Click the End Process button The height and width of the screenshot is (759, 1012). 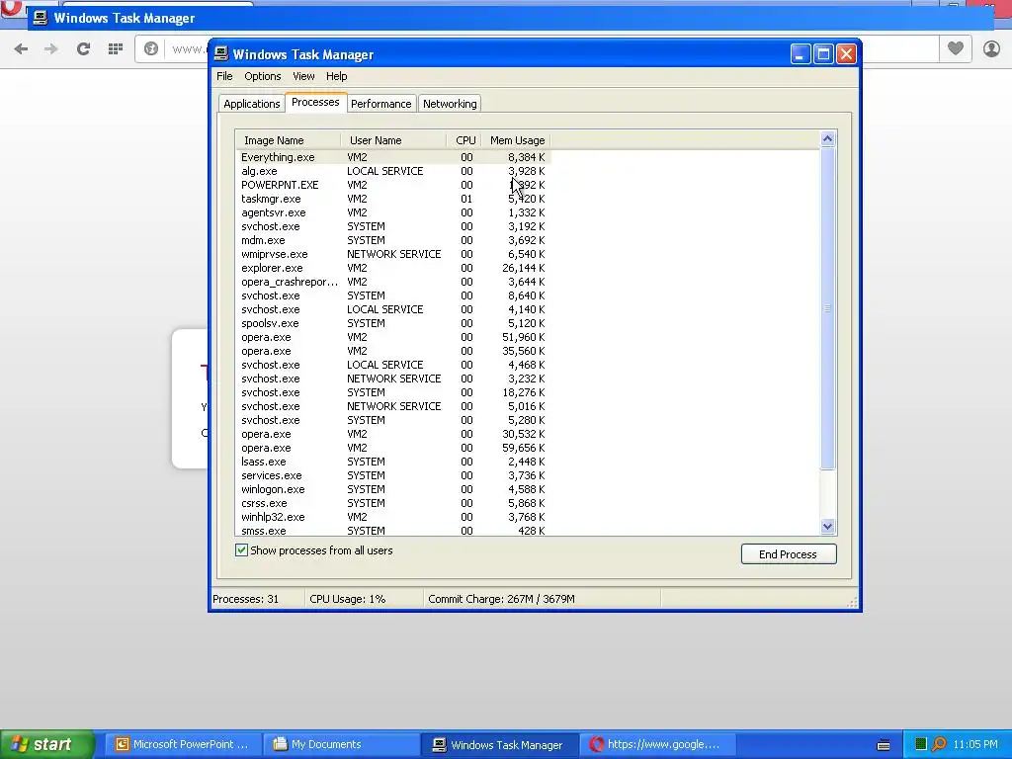(789, 554)
